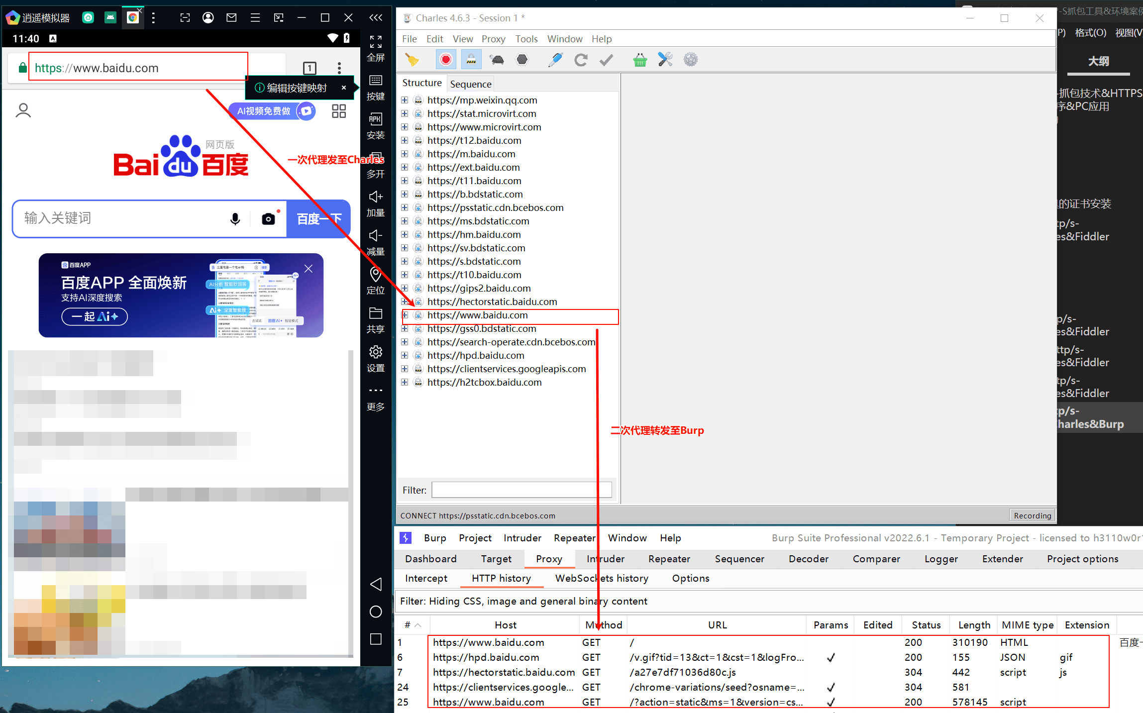The width and height of the screenshot is (1143, 713).
Task: Toggle SSL proxying lock icon in Charles
Action: (x=471, y=60)
